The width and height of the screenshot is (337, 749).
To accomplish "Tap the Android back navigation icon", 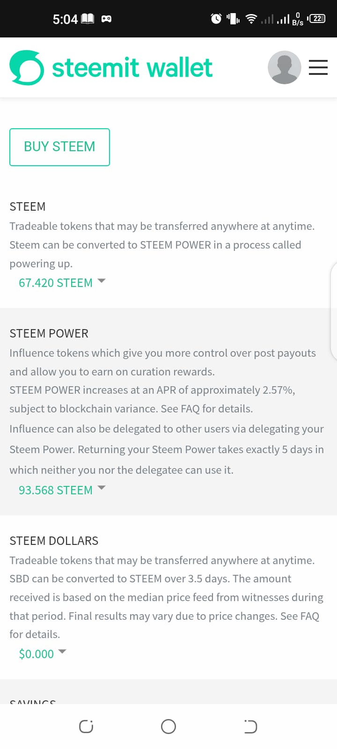I will pos(250,727).
